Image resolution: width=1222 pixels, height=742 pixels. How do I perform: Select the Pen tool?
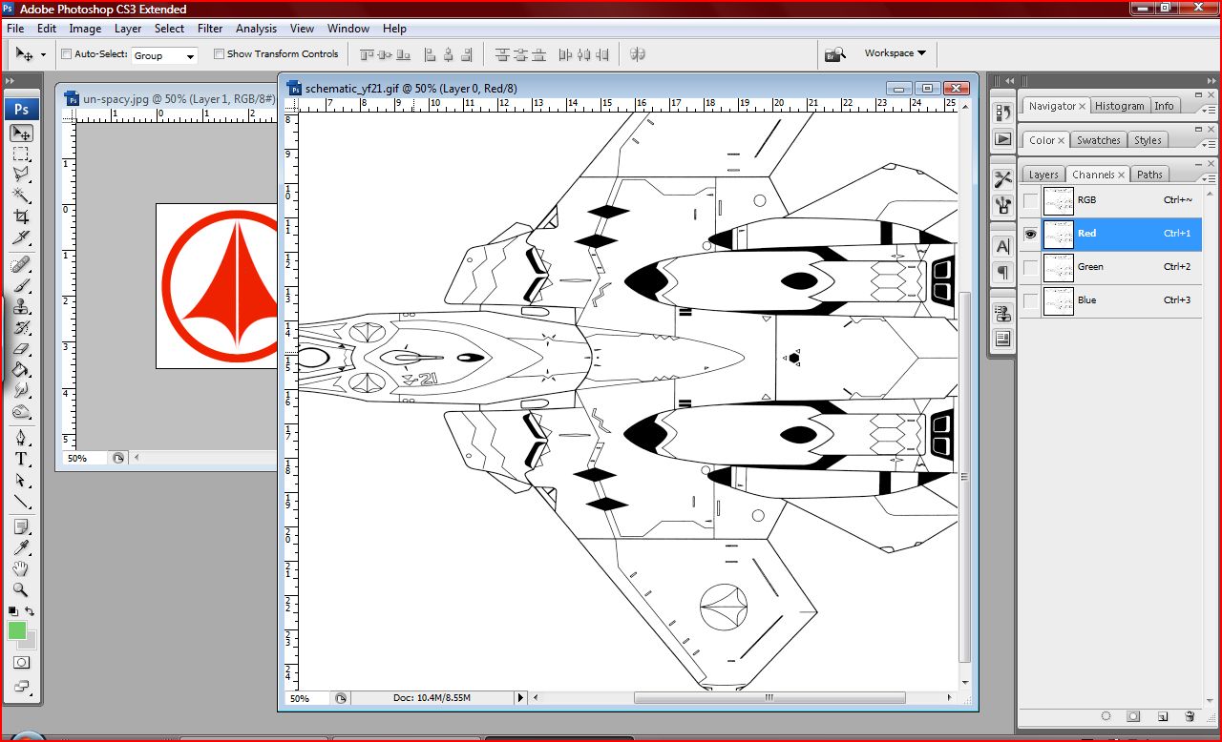point(21,438)
